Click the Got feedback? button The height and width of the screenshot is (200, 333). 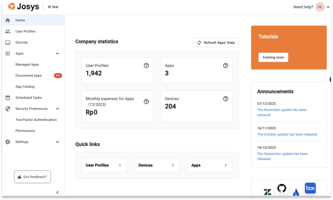coord(33,177)
